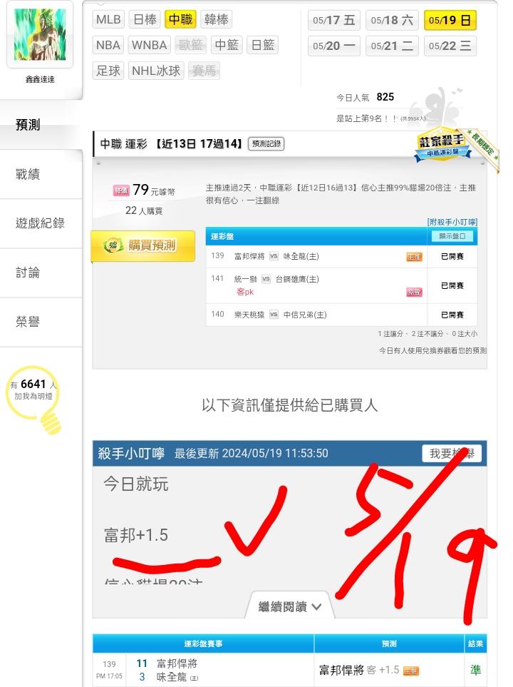Expand 繼續閱讀 to read more
The image size is (513, 687).
coord(290,607)
